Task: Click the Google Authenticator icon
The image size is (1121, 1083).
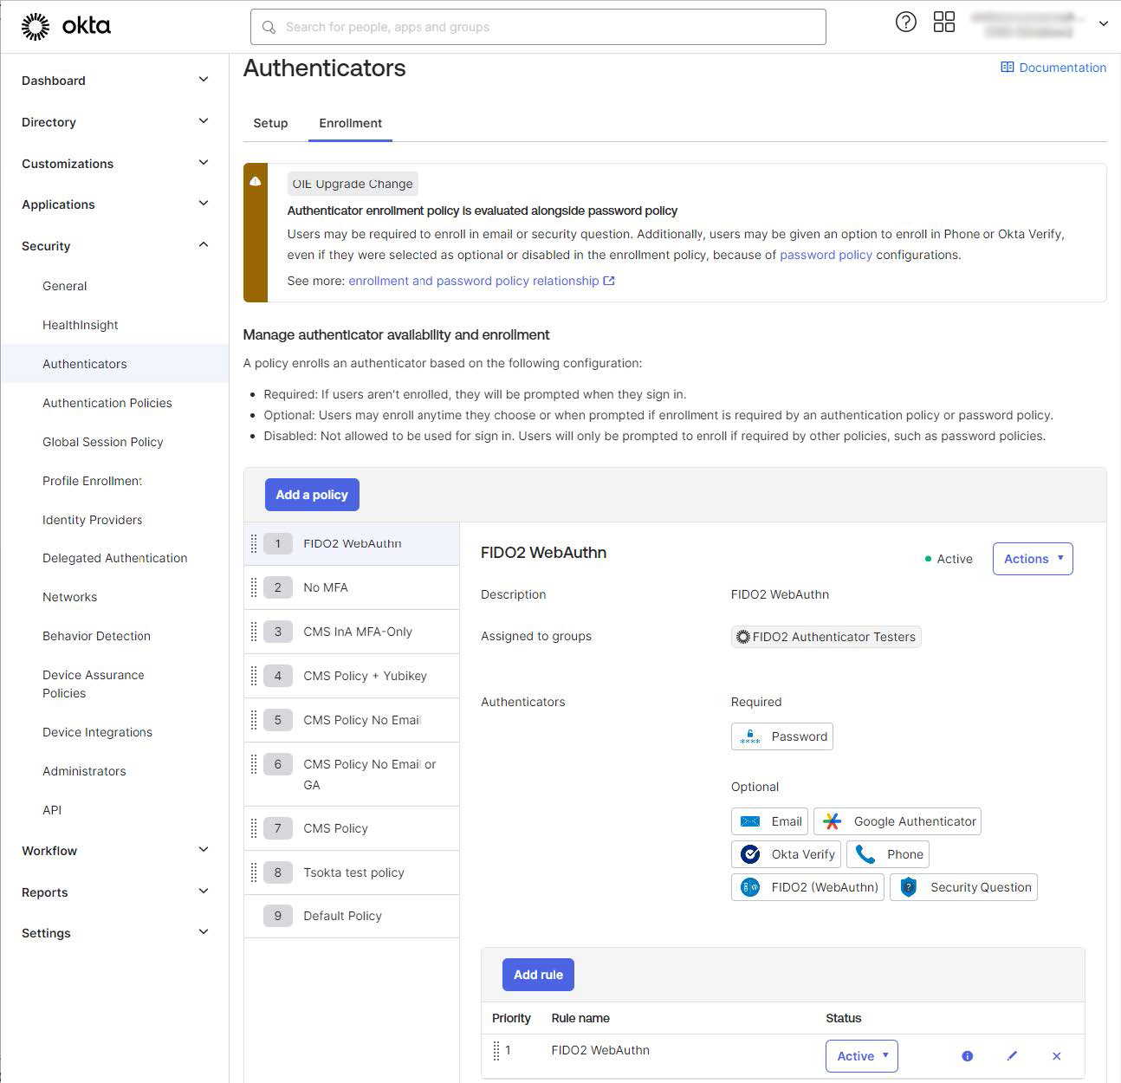Action: click(833, 821)
